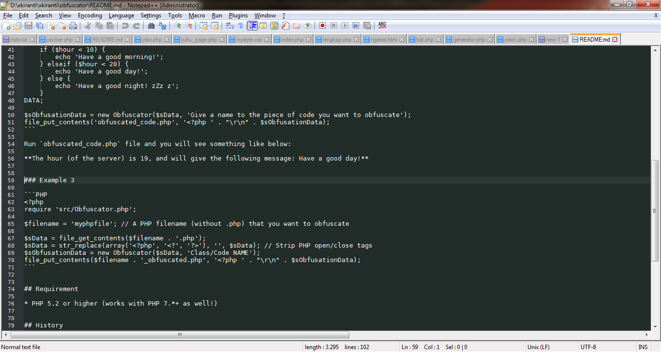Close the index.php tab
Viewport: 661px width, 352px height.
pos(309,40)
